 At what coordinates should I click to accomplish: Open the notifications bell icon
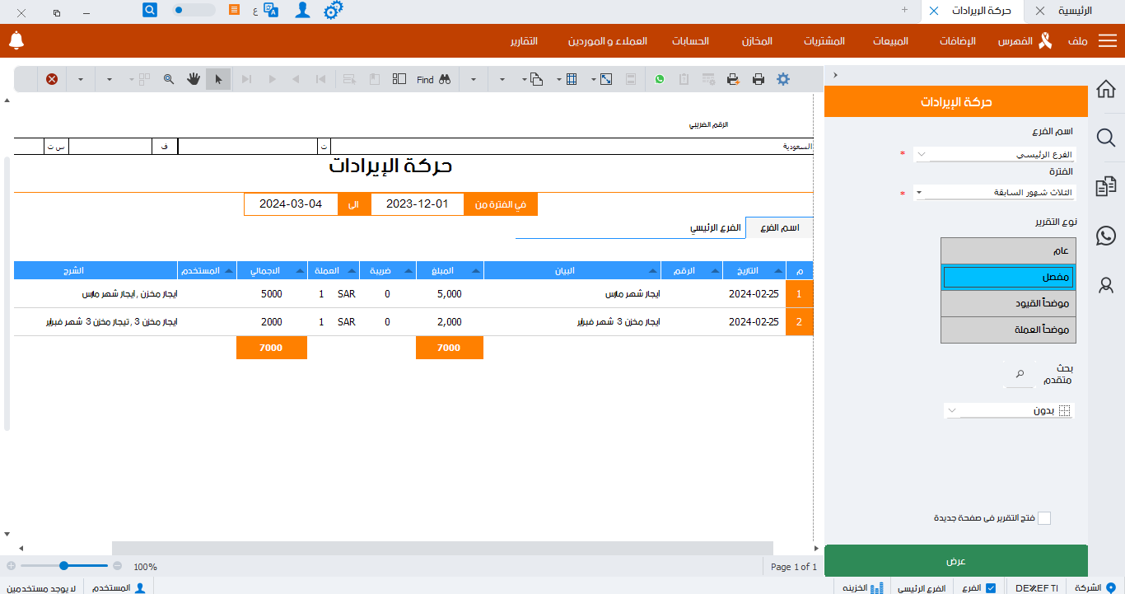click(16, 40)
